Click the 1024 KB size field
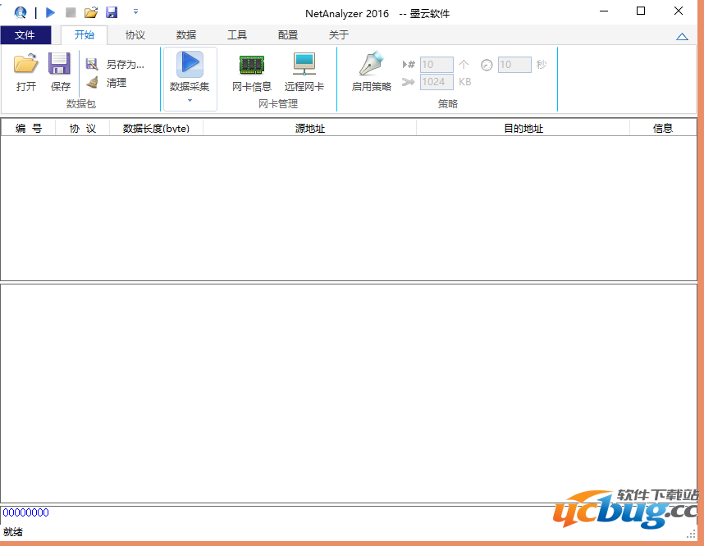The width and height of the screenshot is (704, 546). tap(436, 82)
